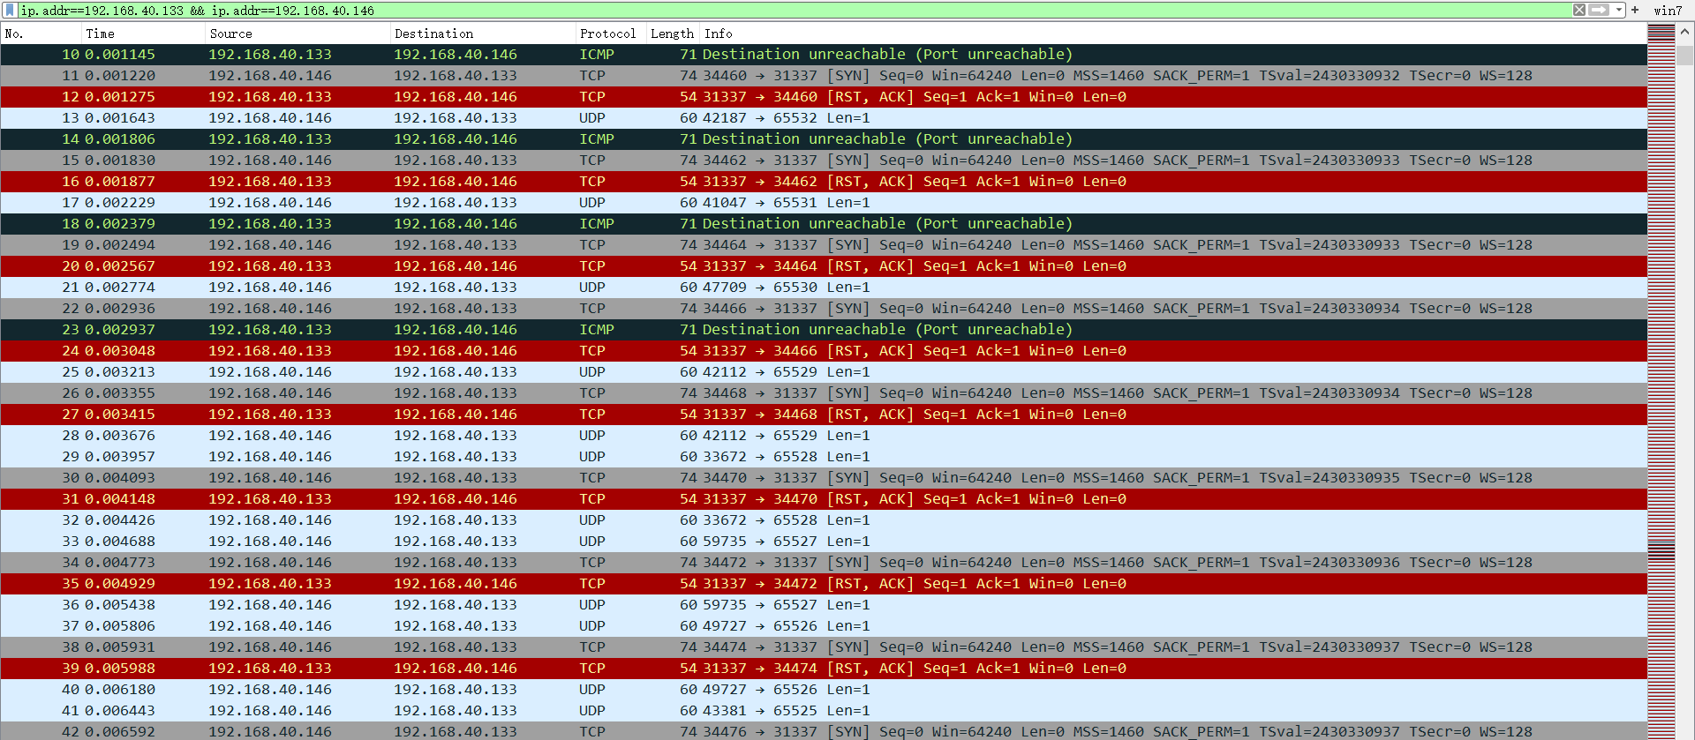Select packet 20 RST ACK to 34464

pos(824,266)
